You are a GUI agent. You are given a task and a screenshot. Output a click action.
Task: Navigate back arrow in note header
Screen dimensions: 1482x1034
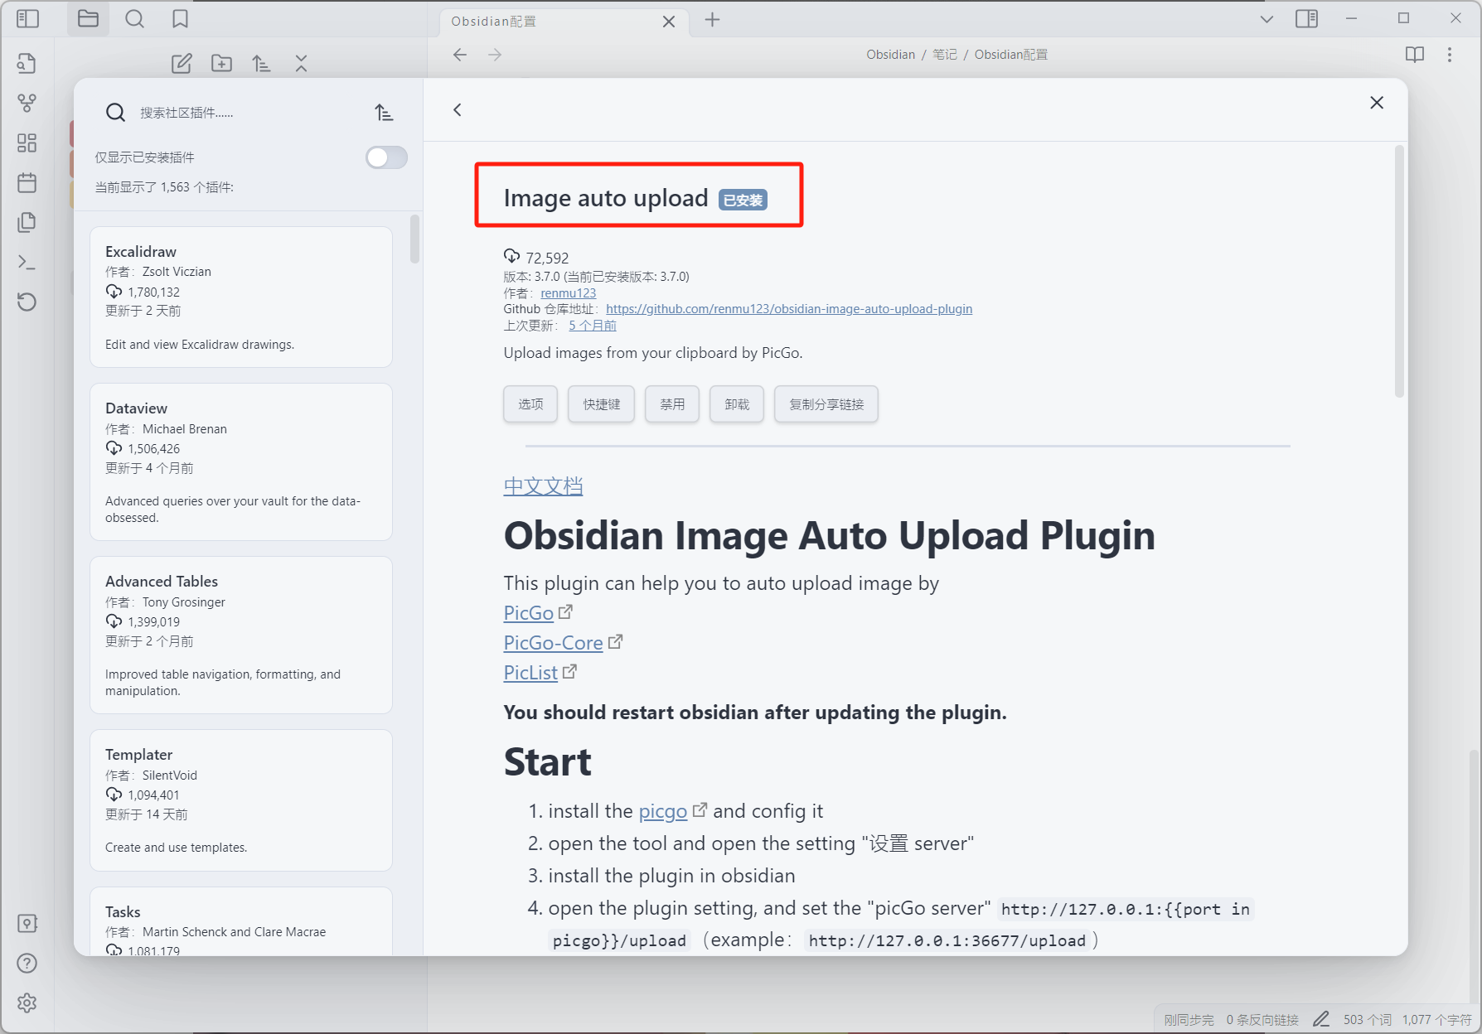coord(460,55)
